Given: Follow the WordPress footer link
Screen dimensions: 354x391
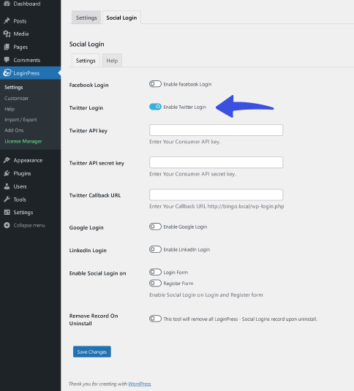Looking at the screenshot, I should pos(140,384).
